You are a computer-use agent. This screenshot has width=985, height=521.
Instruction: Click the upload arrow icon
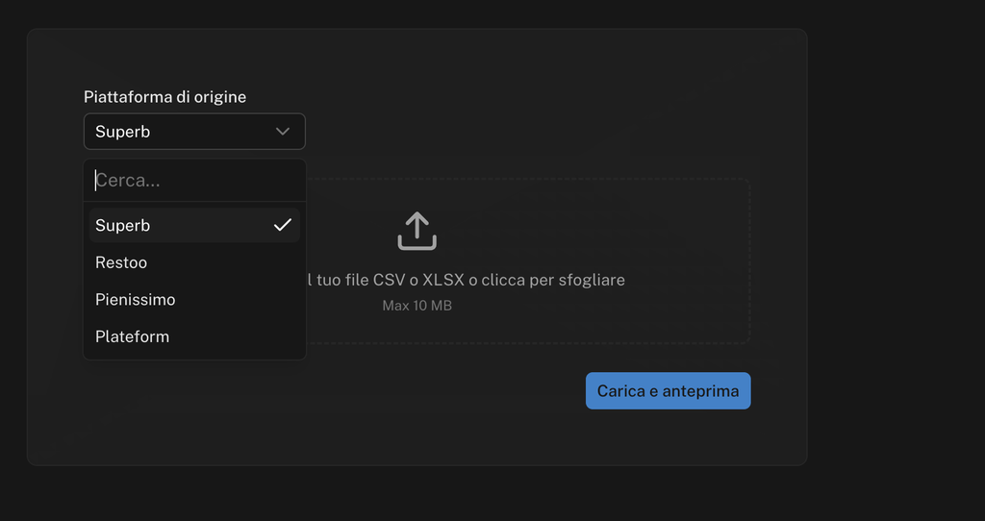click(x=417, y=231)
